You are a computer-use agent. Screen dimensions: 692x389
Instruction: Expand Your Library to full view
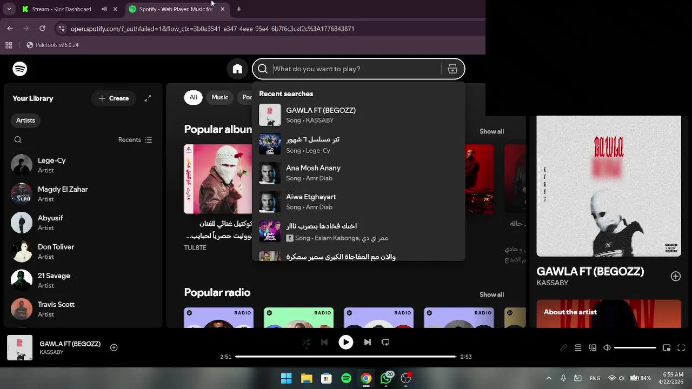coord(148,98)
